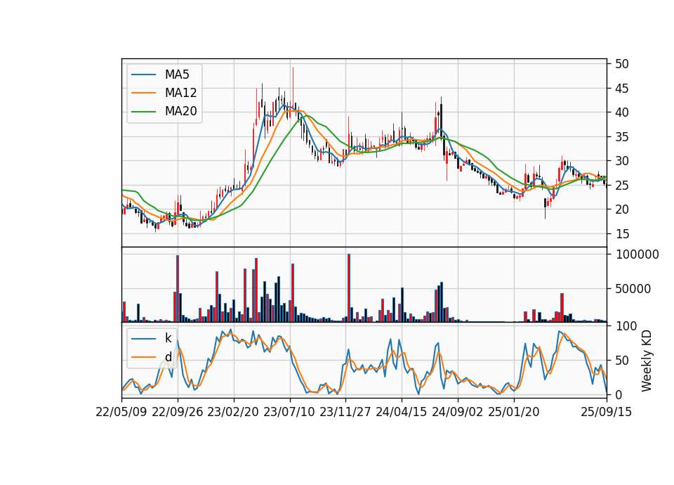Click the blue MA5 legend line sample
The width and height of the screenshot is (674, 485).
(143, 75)
